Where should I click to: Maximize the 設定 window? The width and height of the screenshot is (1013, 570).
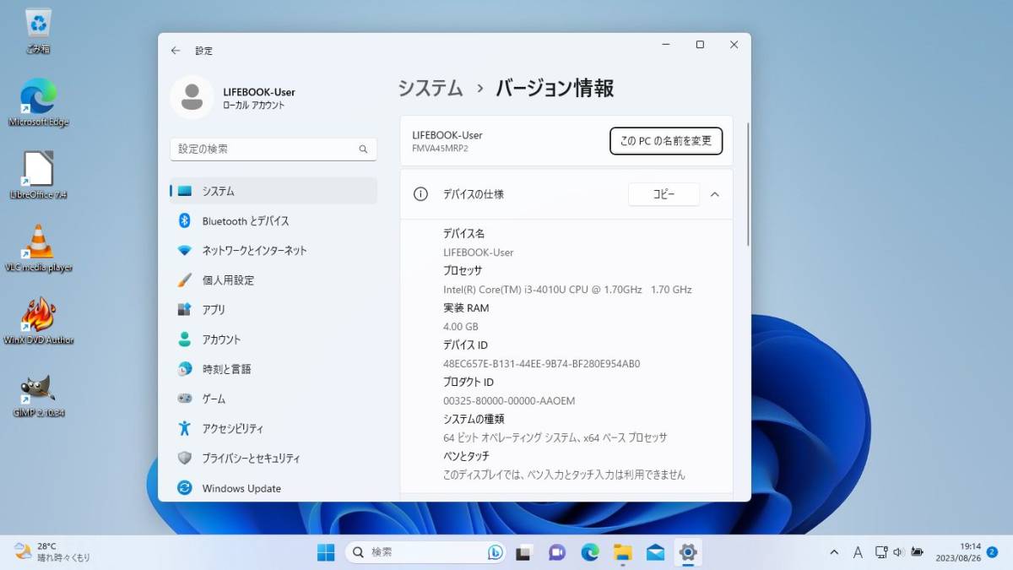click(x=700, y=45)
